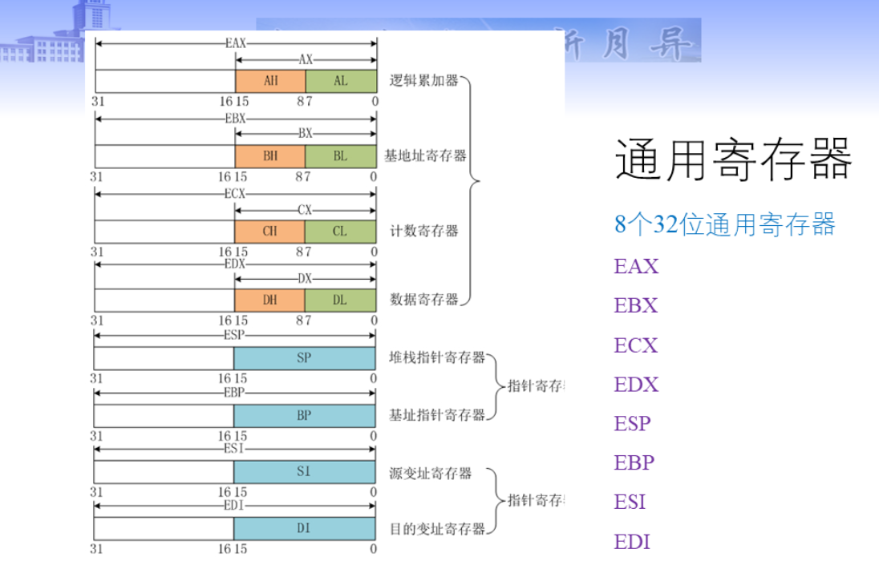Click EAX in the purple register list

pyautogui.click(x=636, y=267)
